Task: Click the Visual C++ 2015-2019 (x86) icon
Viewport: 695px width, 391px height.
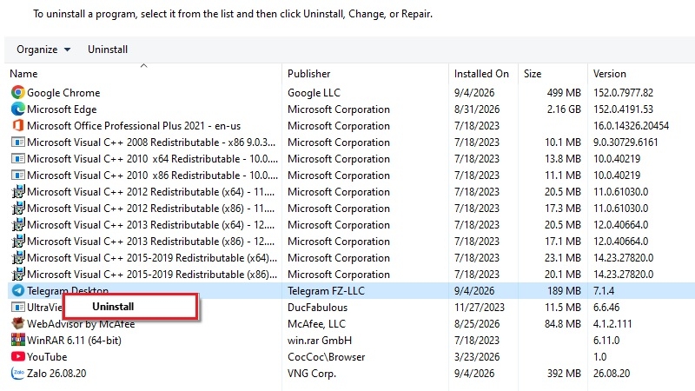Action: (17, 275)
